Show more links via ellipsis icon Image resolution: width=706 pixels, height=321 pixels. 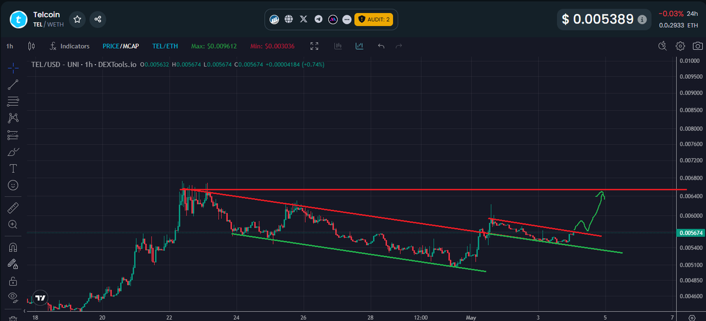pyautogui.click(x=347, y=19)
